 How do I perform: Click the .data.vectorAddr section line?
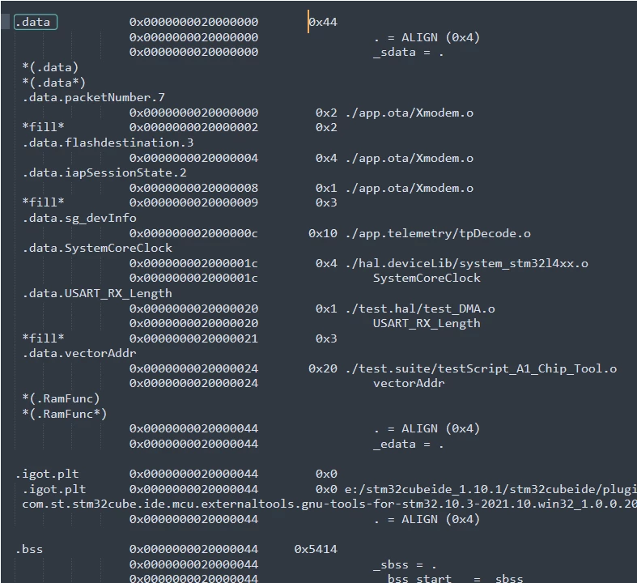79,354
